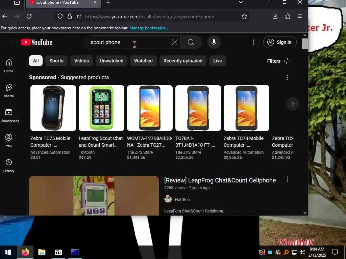The height and width of the screenshot is (259, 346).
Task: Open TC78A1-3T1J4B1A10-FT product image
Action: pyautogui.click(x=198, y=108)
